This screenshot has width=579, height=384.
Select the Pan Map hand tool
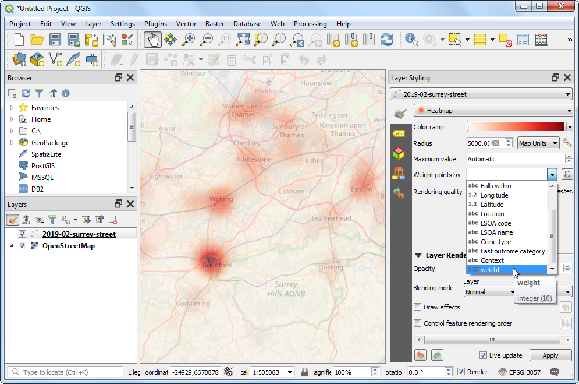(152, 40)
